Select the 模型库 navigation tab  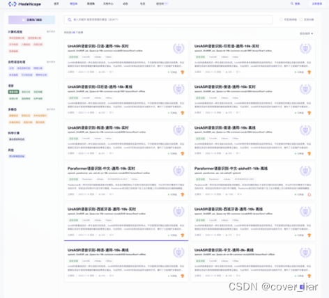point(74,3)
